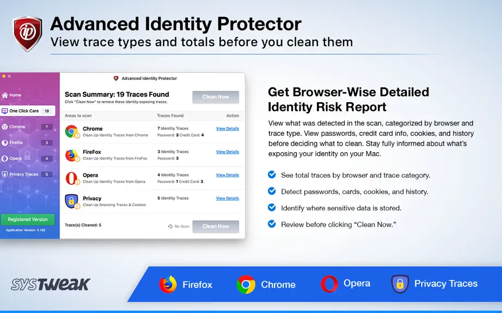Open View Details link for Chrome
Viewport: 502px width, 313px height.
coord(227,128)
